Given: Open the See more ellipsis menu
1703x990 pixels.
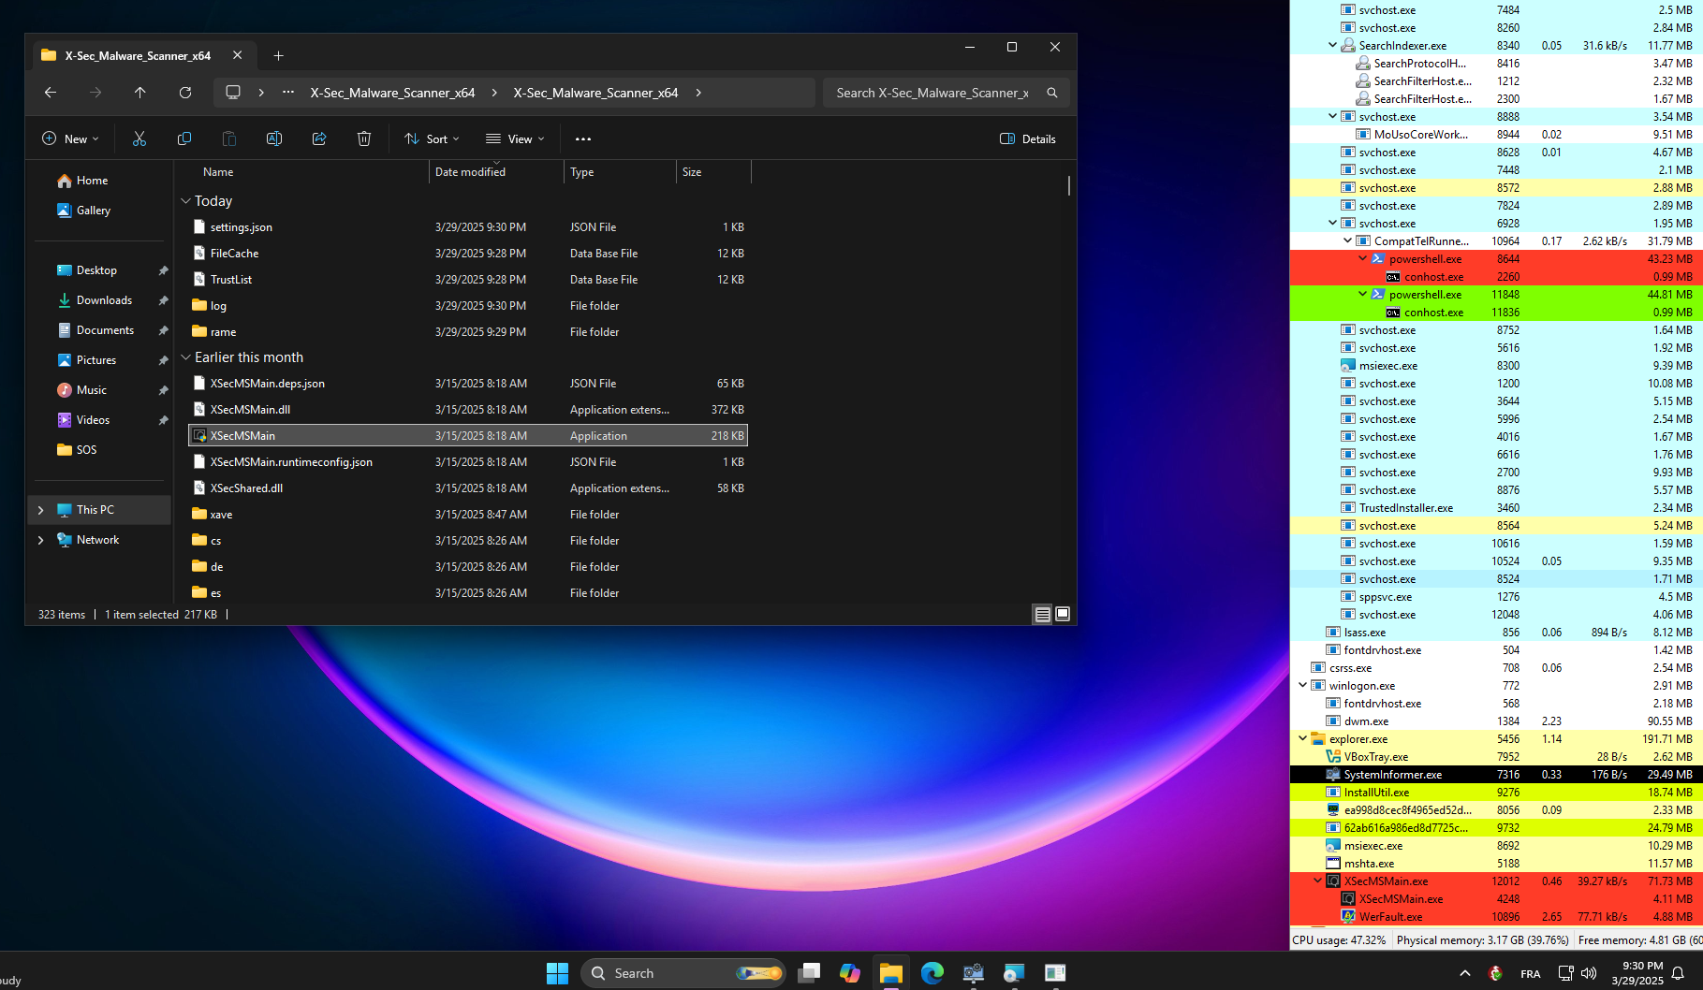Looking at the screenshot, I should click(583, 138).
